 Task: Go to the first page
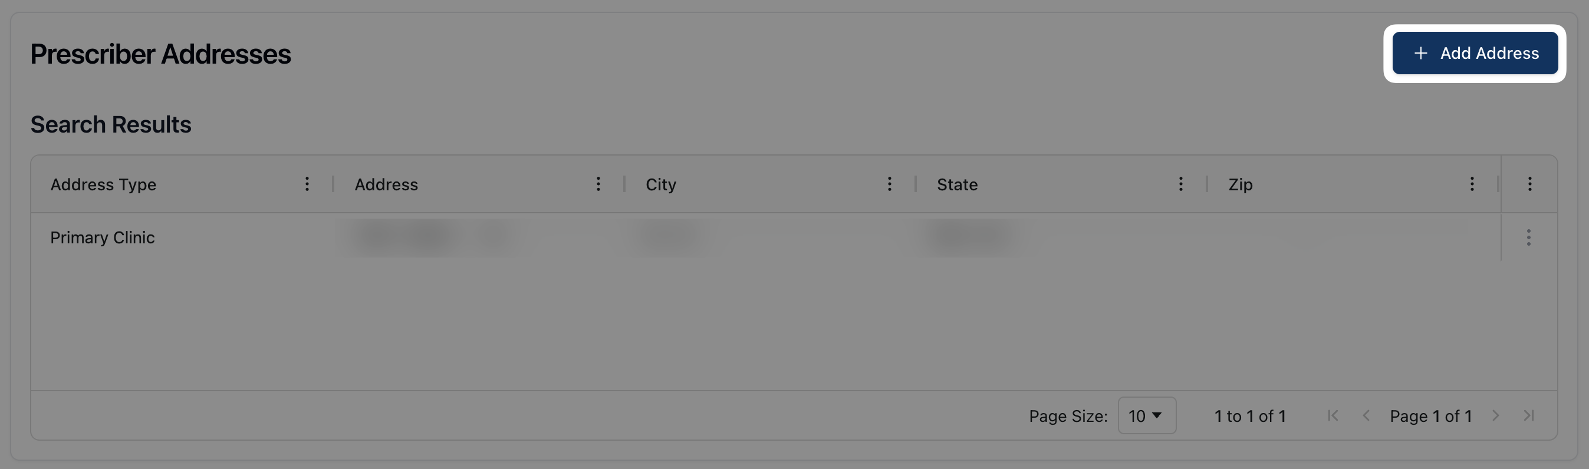point(1333,416)
